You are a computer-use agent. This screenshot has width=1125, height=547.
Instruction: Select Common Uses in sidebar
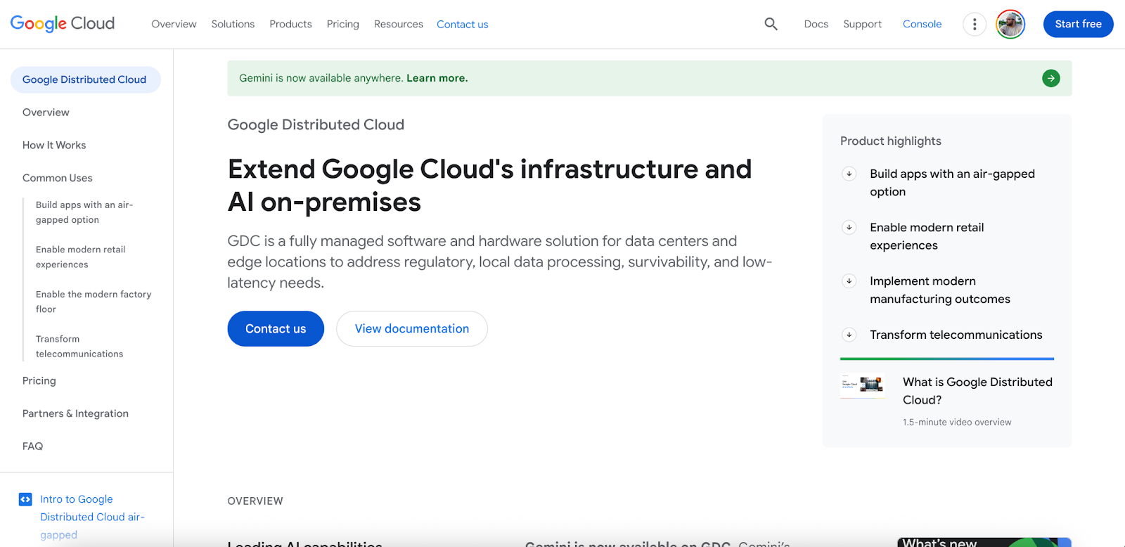(x=57, y=178)
